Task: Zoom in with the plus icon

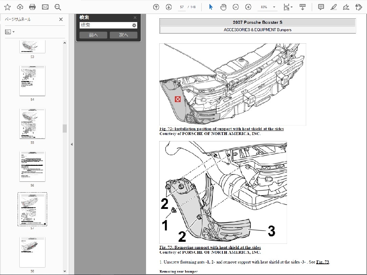Action: coord(248,7)
